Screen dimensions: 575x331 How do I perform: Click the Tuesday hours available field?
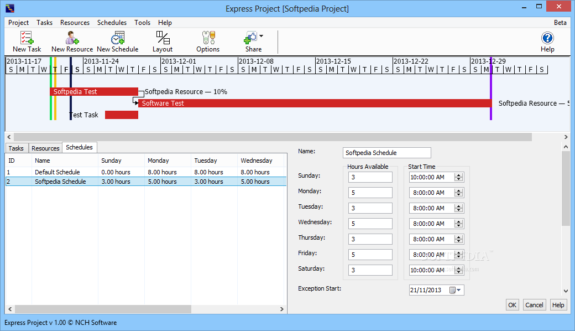pos(370,208)
